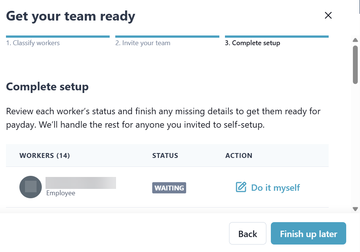Select the Employee label under the worker name
This screenshot has height=252, width=360.
[x=60, y=193]
